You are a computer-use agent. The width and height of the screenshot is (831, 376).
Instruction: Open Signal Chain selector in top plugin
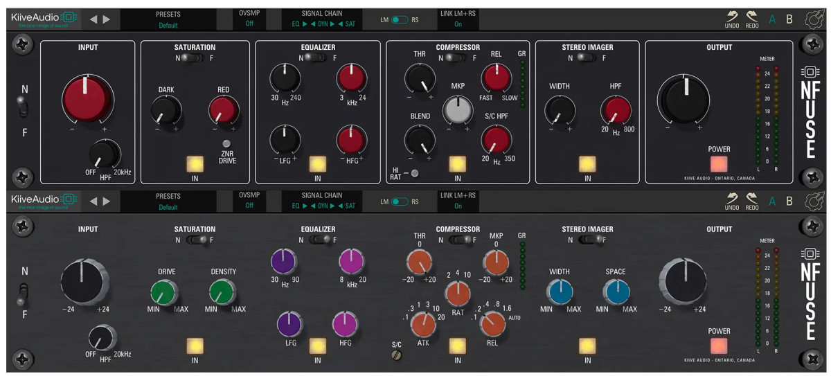pos(322,19)
